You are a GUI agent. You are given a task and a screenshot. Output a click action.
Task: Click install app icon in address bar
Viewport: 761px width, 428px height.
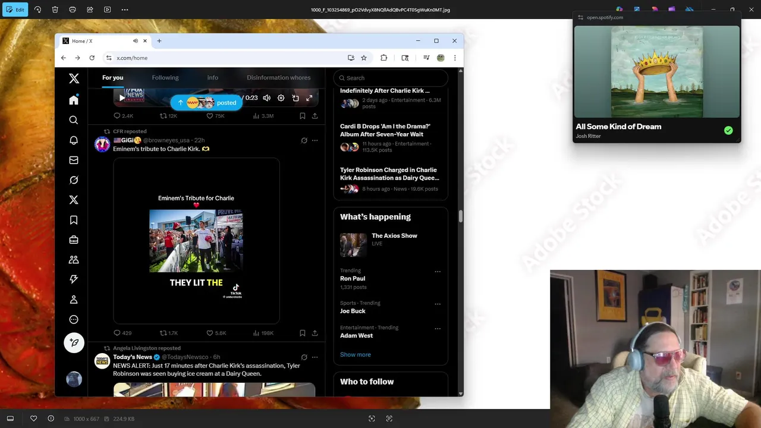pos(351,58)
